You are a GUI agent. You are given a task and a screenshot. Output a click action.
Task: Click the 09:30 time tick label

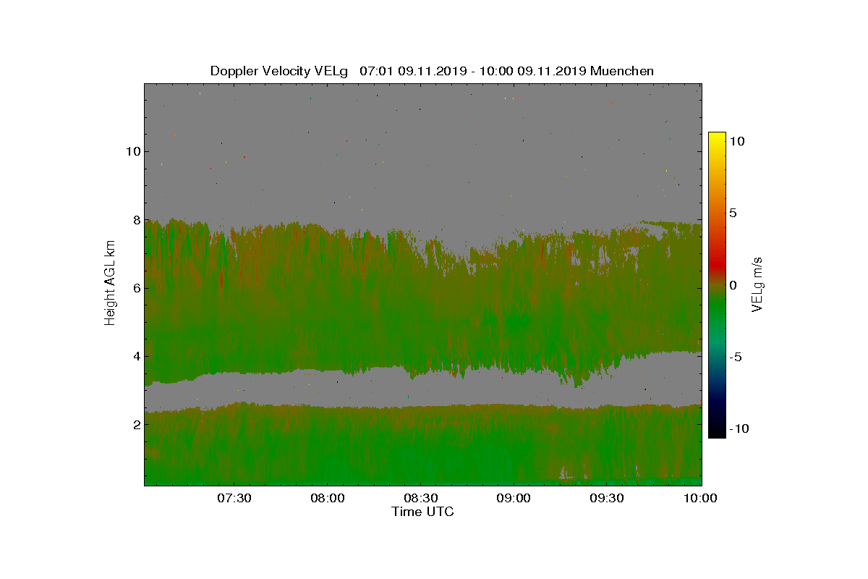click(x=607, y=498)
